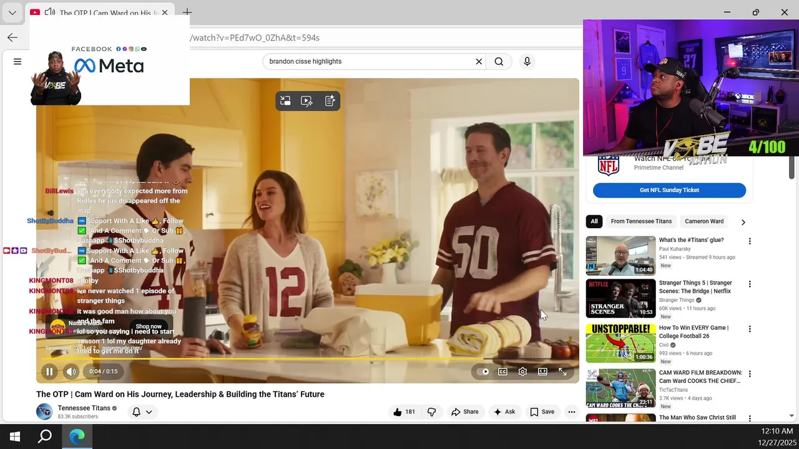
Task: Open 'How To Win EVERY Game' video title
Action: click(694, 332)
